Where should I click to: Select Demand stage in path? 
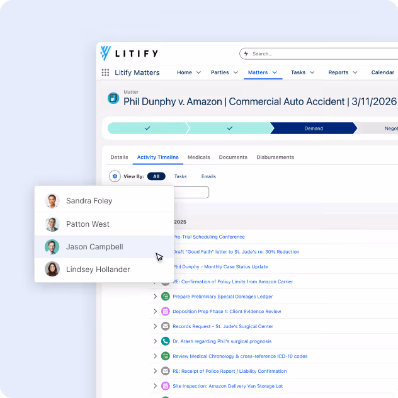(x=314, y=128)
